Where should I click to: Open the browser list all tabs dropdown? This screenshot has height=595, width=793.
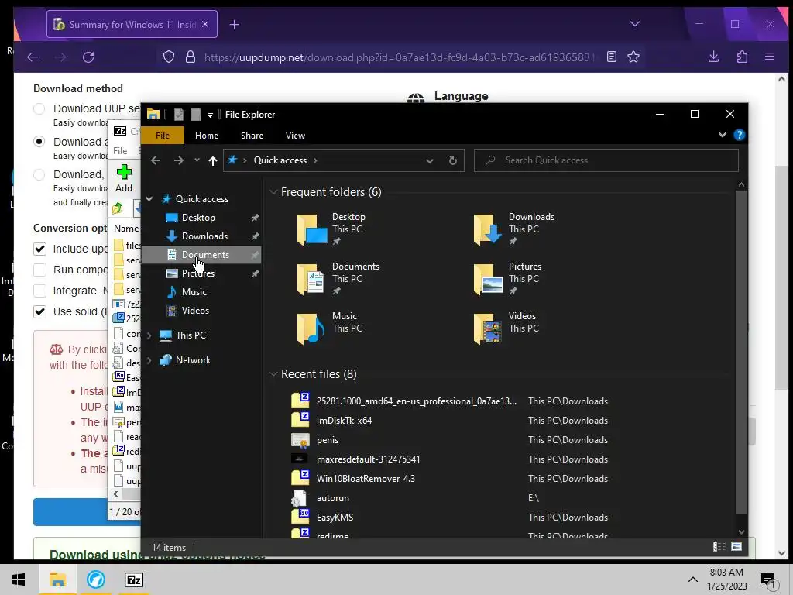tap(635, 24)
